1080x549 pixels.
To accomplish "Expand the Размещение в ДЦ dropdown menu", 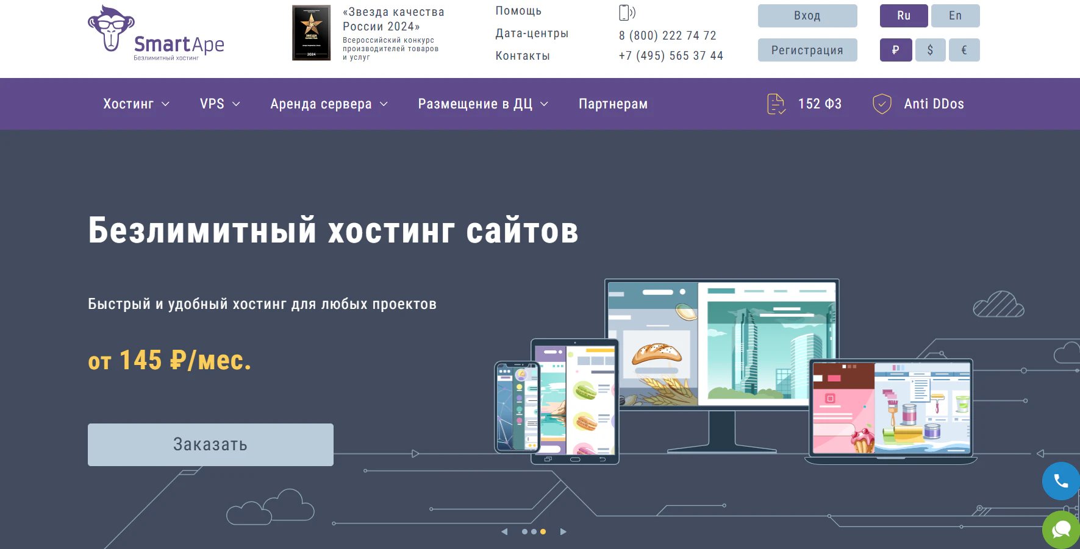I will point(483,104).
